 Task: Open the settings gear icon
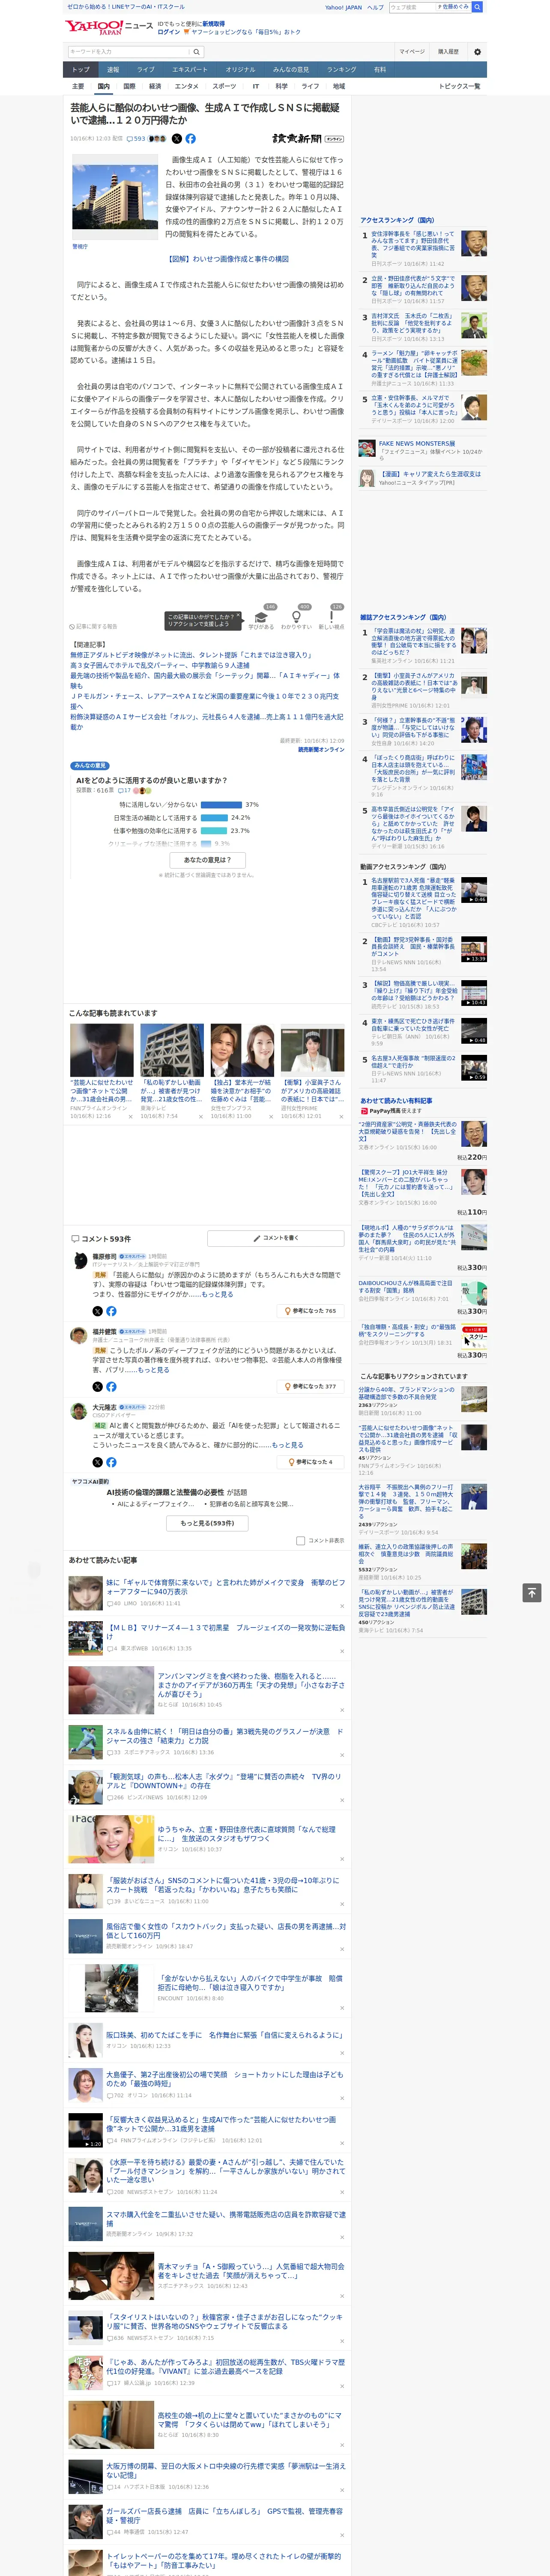(477, 52)
